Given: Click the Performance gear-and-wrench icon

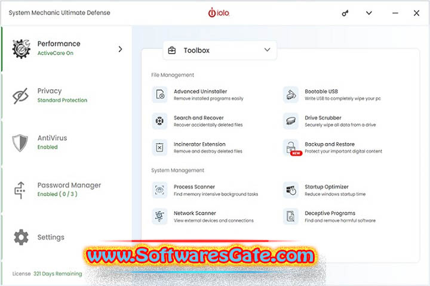Looking at the screenshot, I should click(x=21, y=48).
